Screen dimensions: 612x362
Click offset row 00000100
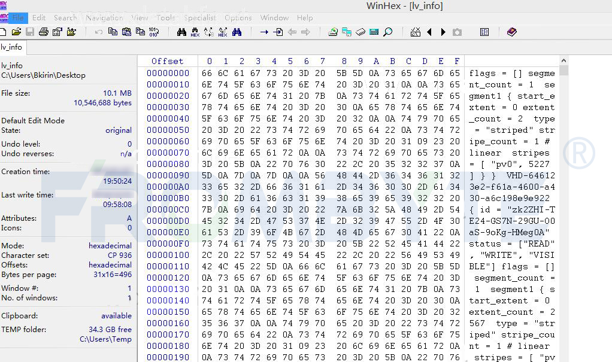click(x=168, y=255)
